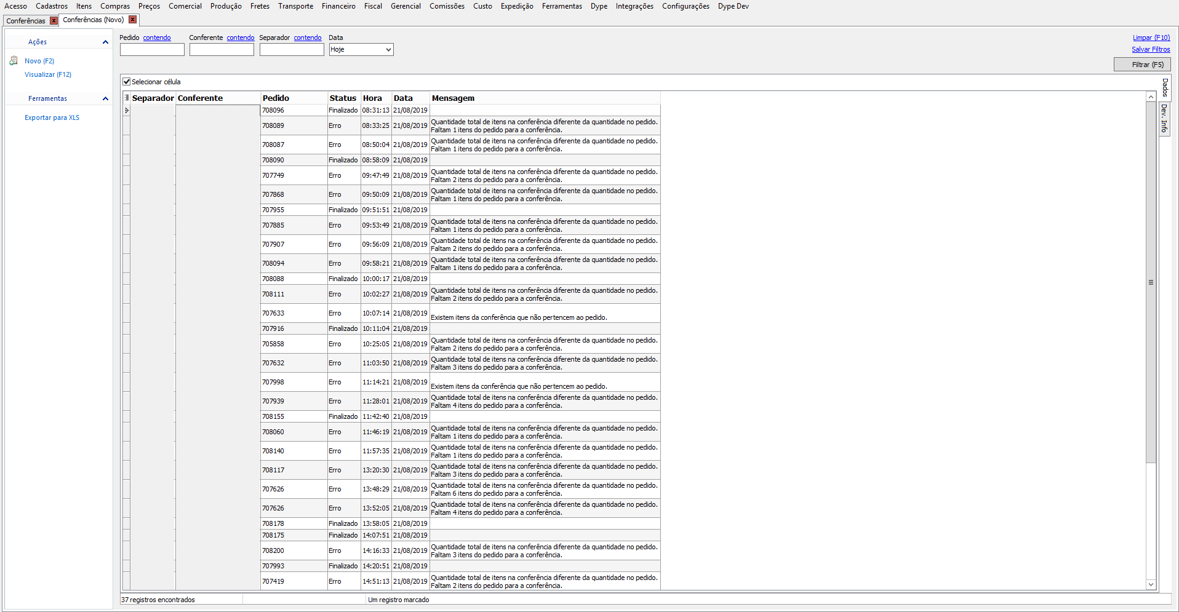Screen dimensions: 1179x612
Task: Select hora cell 10:25:05
Action: point(377,344)
